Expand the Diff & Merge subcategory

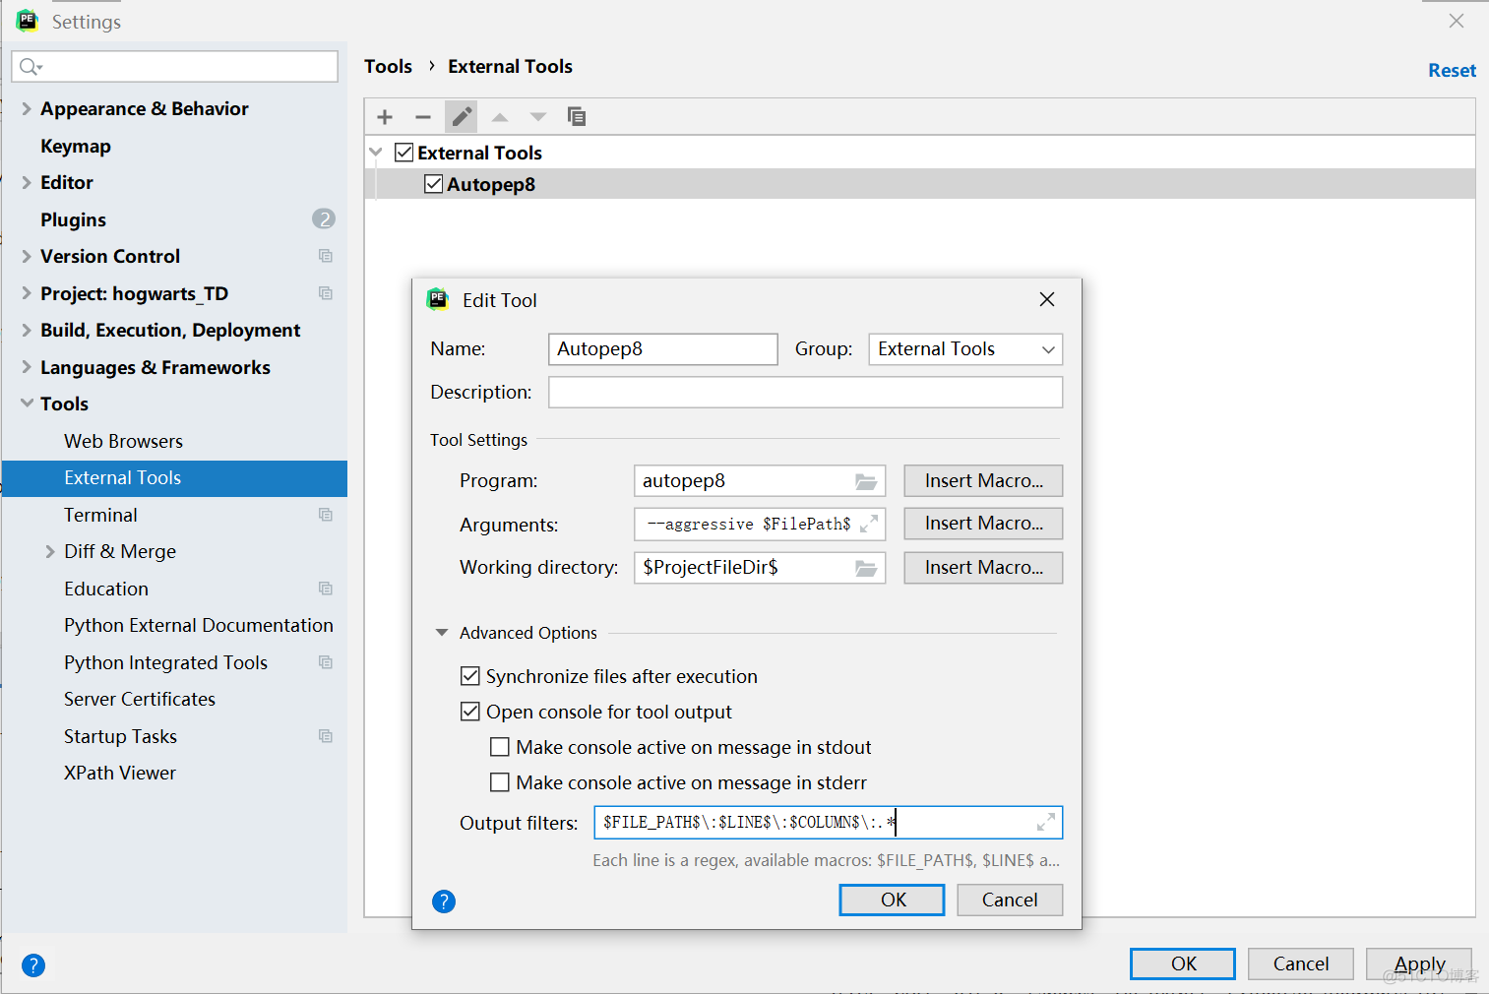coord(50,552)
